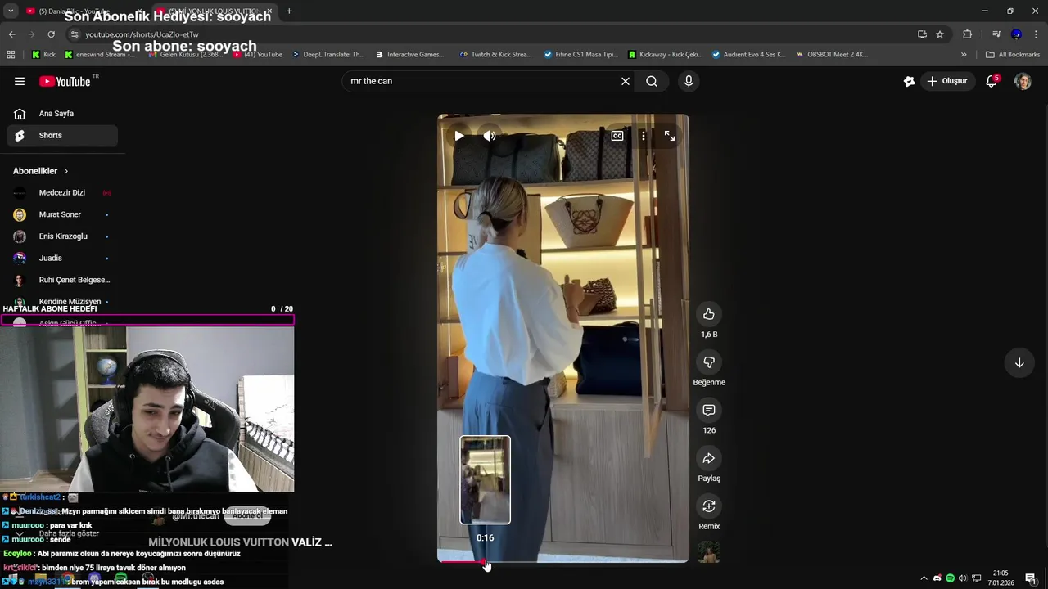Screen dimensions: 1048x589
Task: Go to the next Short with down arrow
Action: pyautogui.click(x=1019, y=362)
